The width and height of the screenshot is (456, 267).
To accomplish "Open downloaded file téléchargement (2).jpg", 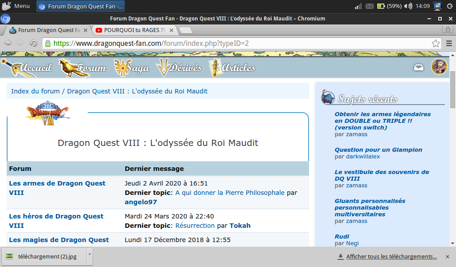I will click(44, 256).
